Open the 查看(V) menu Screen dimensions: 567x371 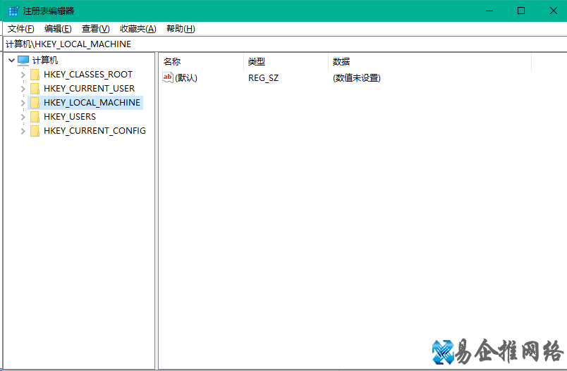pos(95,29)
